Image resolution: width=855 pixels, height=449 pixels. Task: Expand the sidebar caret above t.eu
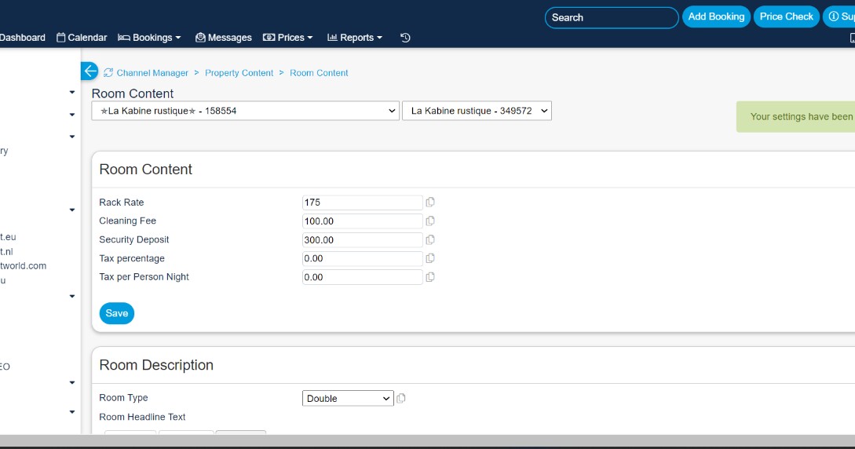[72, 210]
